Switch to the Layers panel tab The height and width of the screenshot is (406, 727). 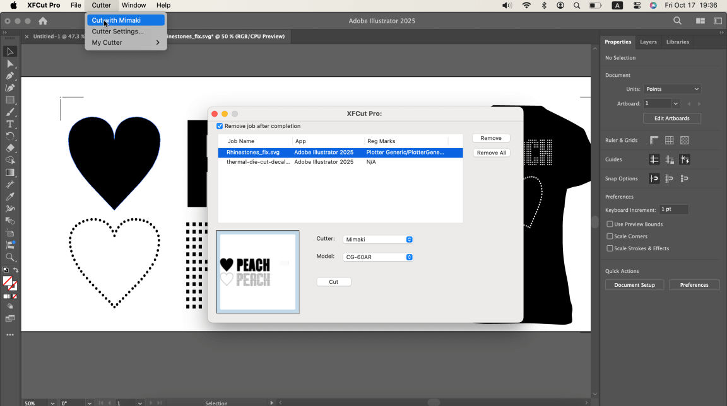coord(648,42)
